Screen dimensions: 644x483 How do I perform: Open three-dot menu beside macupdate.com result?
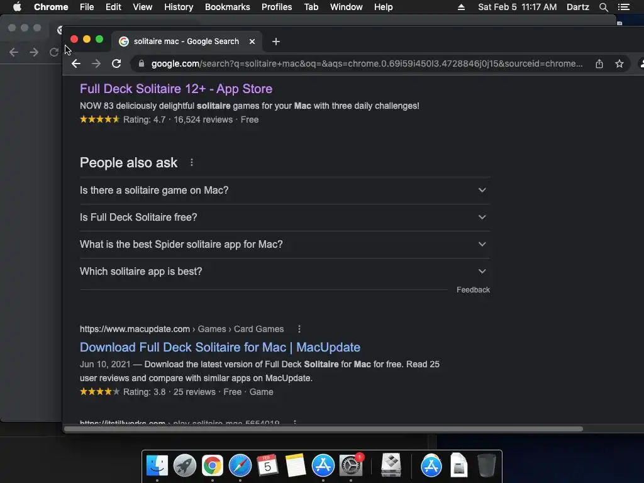tap(299, 329)
